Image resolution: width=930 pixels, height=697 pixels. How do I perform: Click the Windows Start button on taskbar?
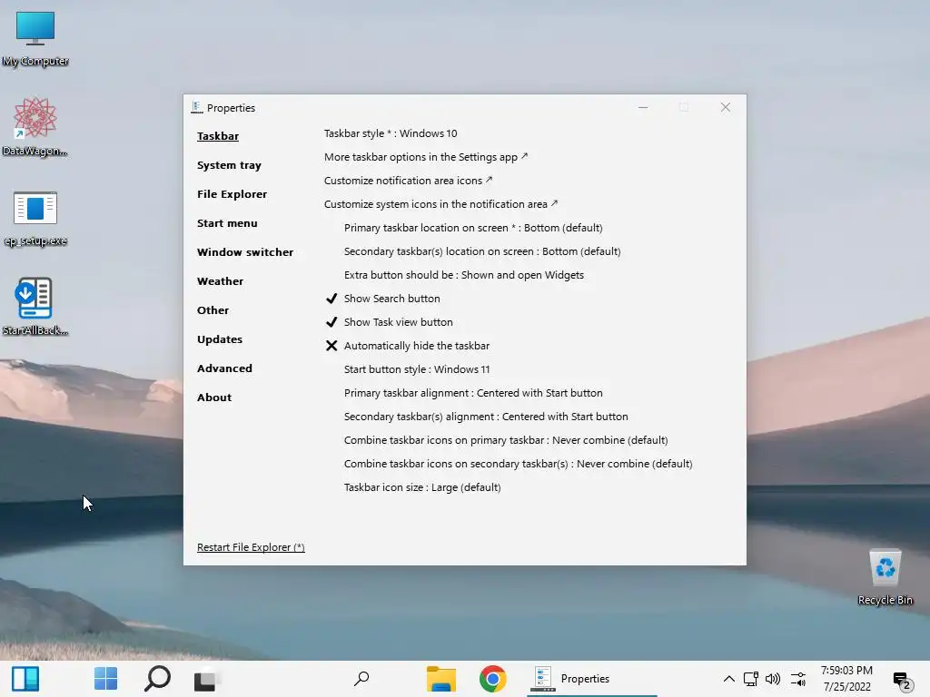point(105,679)
